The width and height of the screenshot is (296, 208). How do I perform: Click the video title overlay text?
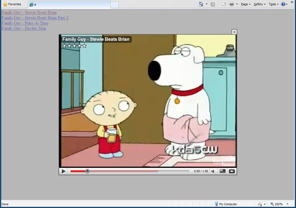[96, 39]
